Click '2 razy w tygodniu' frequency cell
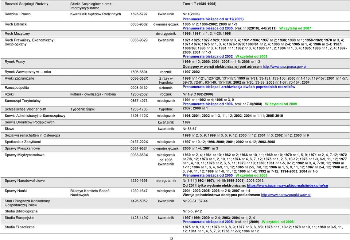Viewport: 350px width, 240px height. point(166,80)
